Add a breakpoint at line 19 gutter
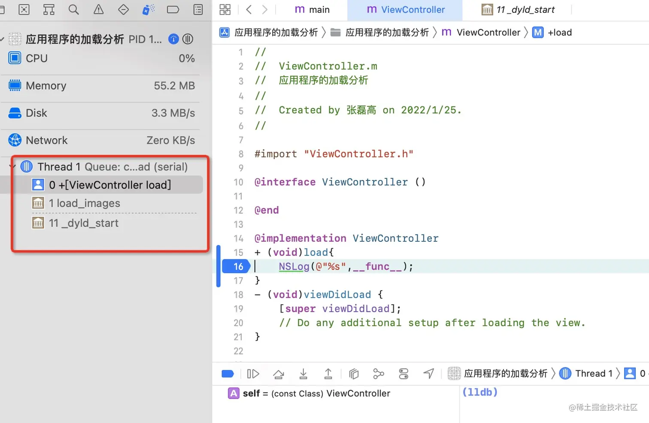The height and width of the screenshot is (423, 649). 238,309
